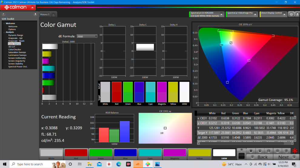This screenshot has width=300, height=168.
Task: Open the Screen Angularity page
Action: tap(17, 61)
